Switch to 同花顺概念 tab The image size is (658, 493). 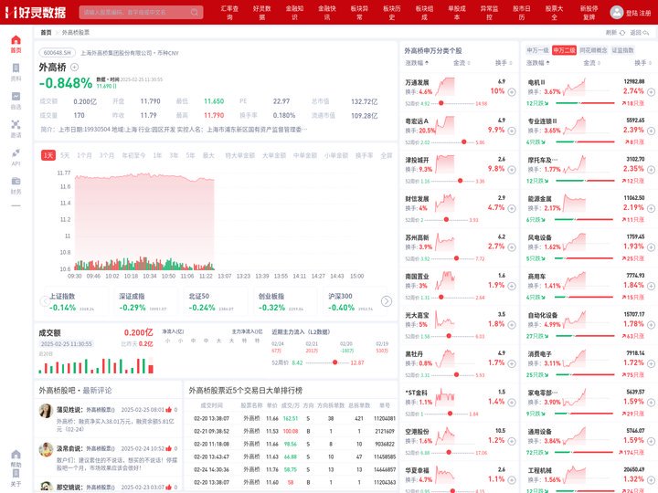point(593,50)
